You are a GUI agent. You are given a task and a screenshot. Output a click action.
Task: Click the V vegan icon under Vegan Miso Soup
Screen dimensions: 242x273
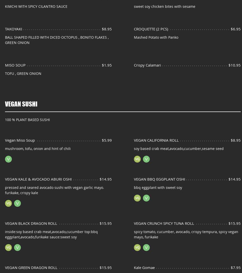(x=8, y=159)
